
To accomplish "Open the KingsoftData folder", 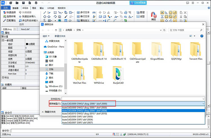I will coord(157,51).
